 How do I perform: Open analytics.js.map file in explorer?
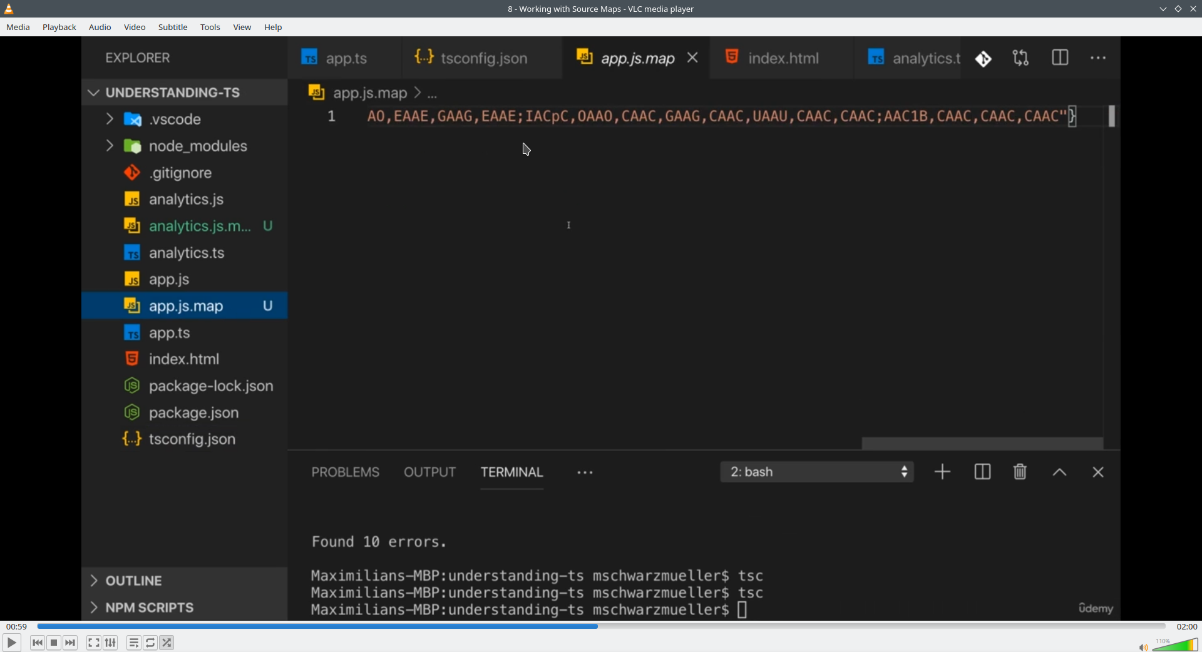tap(185, 226)
